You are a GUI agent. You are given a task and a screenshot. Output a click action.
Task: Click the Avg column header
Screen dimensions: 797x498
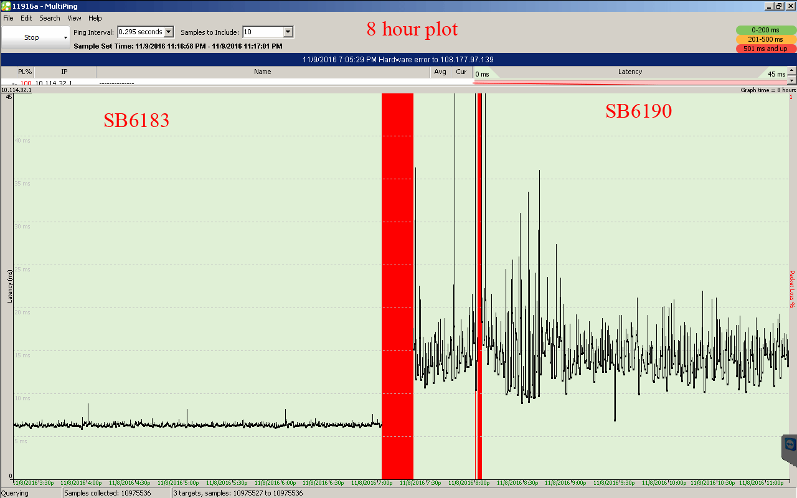[x=440, y=72]
